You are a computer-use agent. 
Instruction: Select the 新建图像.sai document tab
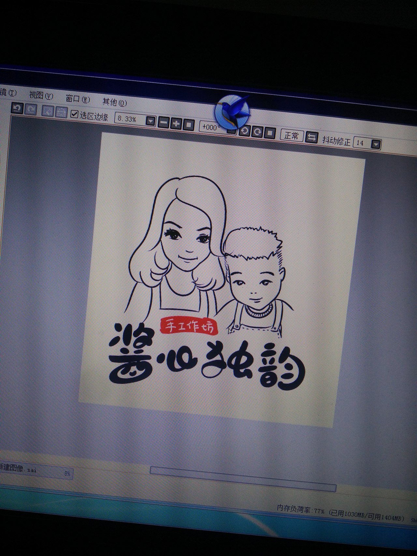point(36,470)
